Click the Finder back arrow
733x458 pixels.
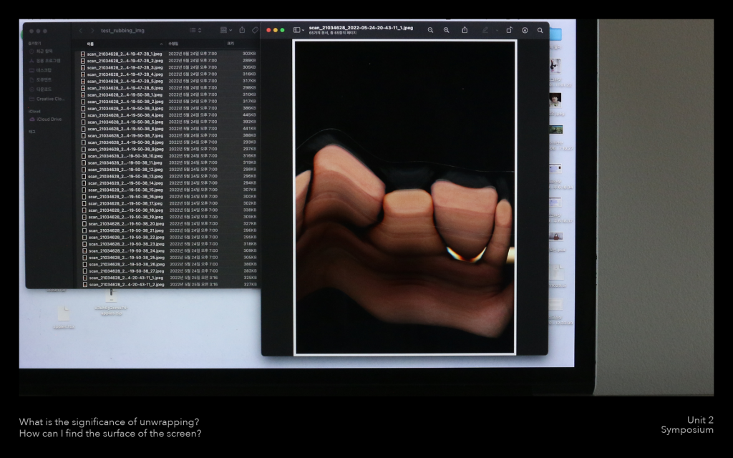click(80, 31)
